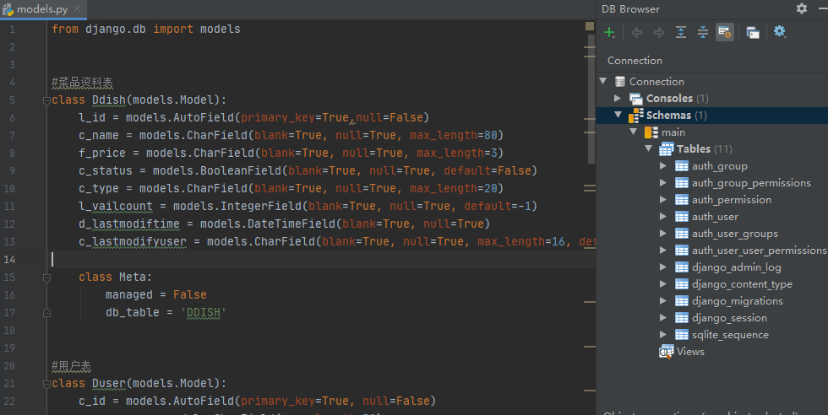Viewport: 828px width, 415px height.
Task: Switch to the models.py editor tab
Action: (x=43, y=9)
